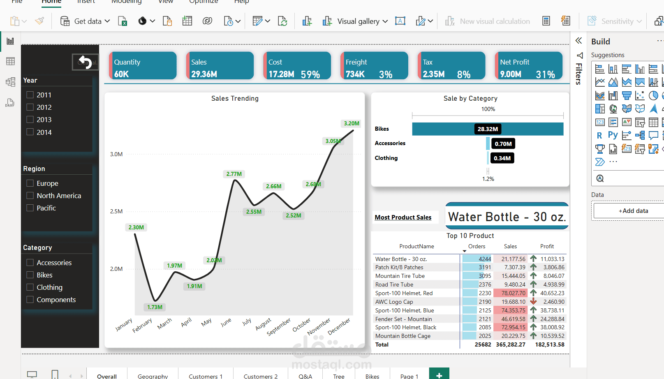The height and width of the screenshot is (379, 664).
Task: Select the Pie chart visual
Action: 653,96
